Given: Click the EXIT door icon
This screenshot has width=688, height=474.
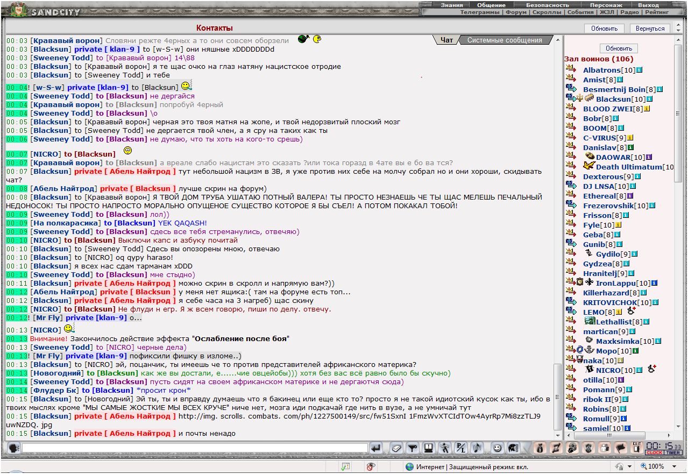Looking at the screenshot, I should tap(637, 448).
